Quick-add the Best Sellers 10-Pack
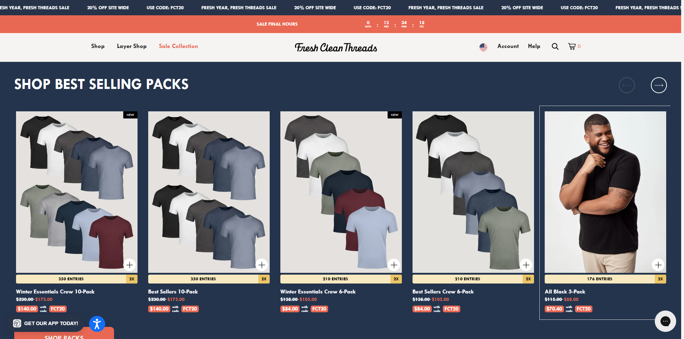Image resolution: width=684 pixels, height=339 pixels. point(262,265)
